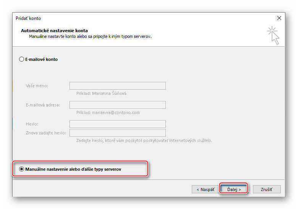Click the Automatické nastavenie konta heading
Screen dimensions: 298x209
click(x=54, y=31)
